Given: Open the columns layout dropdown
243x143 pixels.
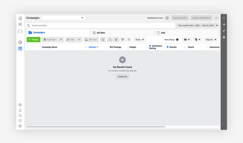Looking at the screenshot, I should click(187, 40).
